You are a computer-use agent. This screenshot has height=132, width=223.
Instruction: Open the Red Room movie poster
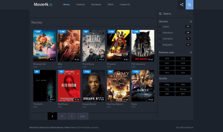coord(69,86)
